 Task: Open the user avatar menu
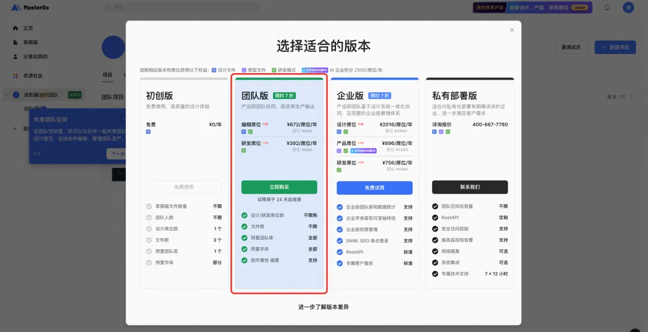pyautogui.click(x=628, y=7)
